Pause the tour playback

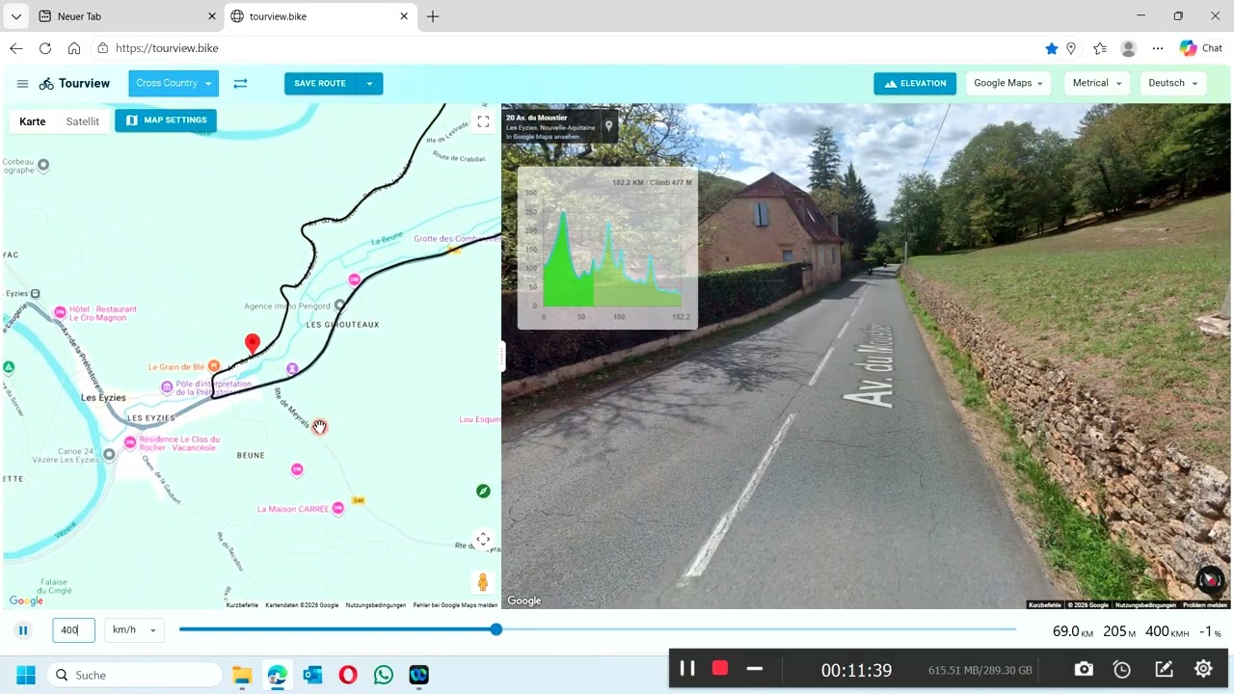click(23, 630)
